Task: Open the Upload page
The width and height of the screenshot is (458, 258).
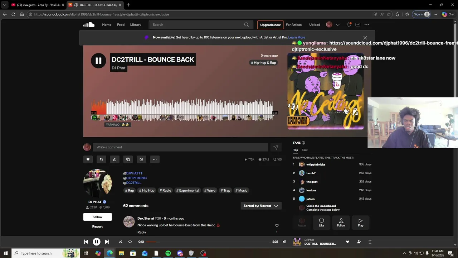Action: point(315,25)
